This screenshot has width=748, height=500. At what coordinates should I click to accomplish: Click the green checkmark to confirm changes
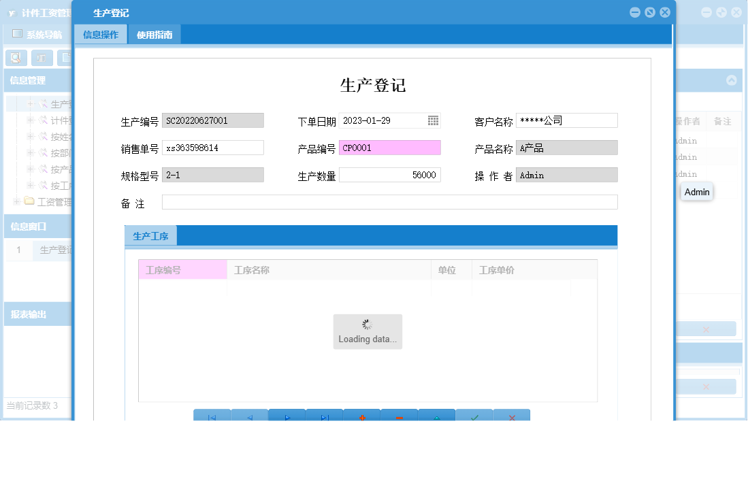(474, 416)
